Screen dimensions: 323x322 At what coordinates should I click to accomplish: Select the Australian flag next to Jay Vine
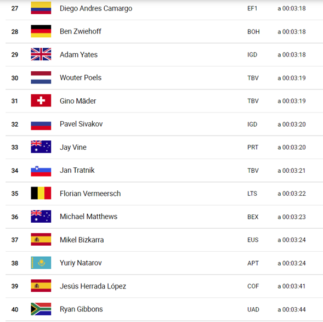[41, 147]
